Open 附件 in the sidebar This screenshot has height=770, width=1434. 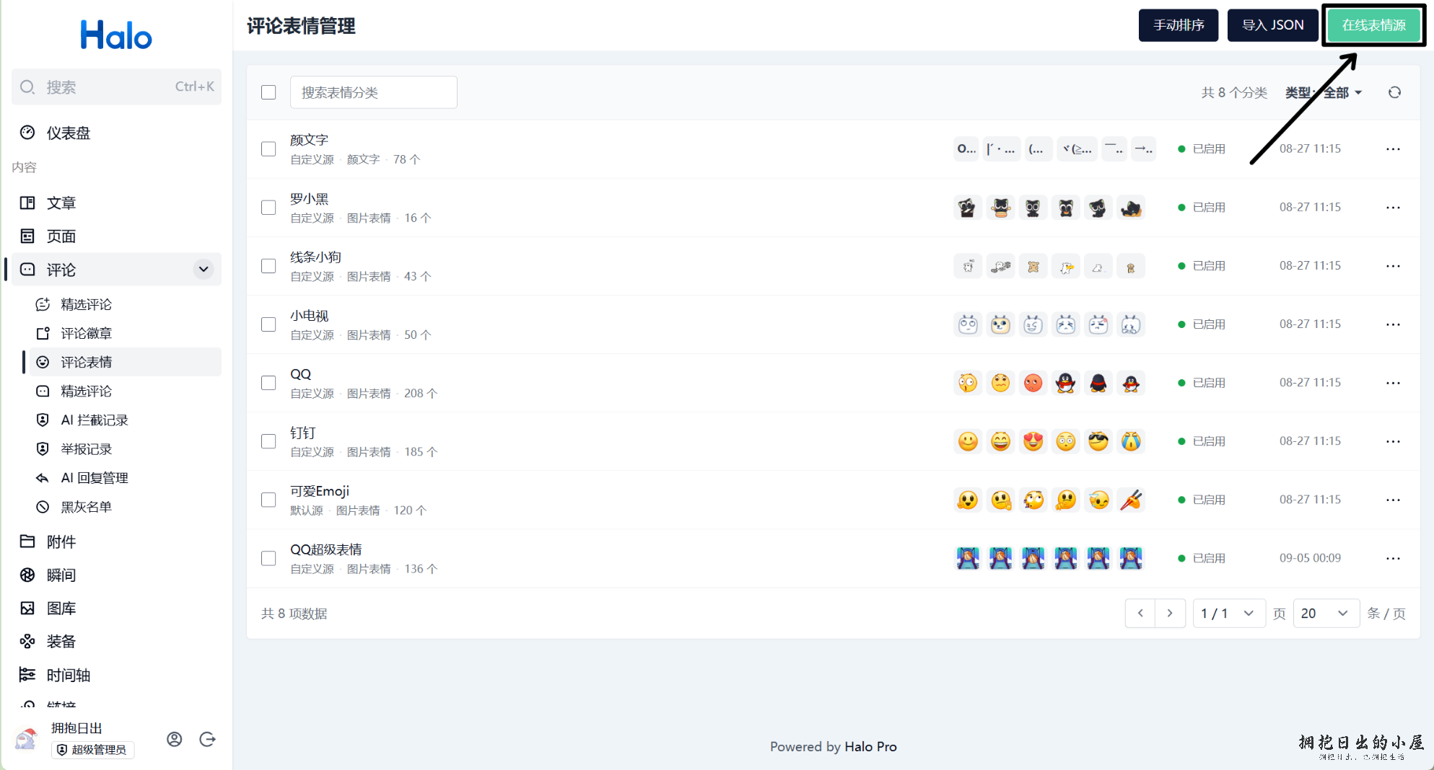click(x=116, y=541)
